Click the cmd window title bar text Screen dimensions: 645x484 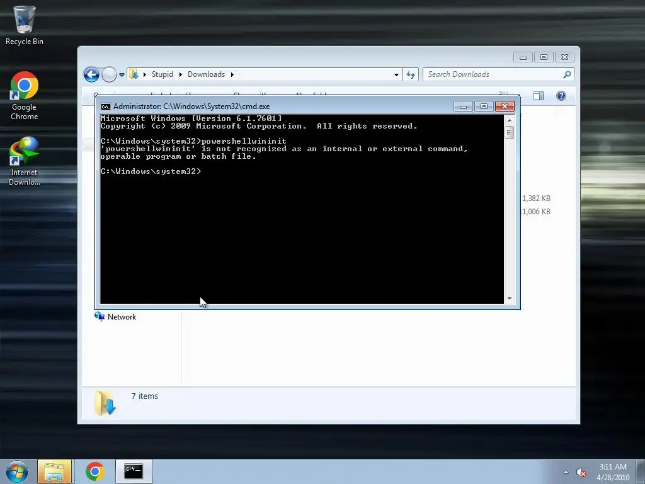[x=191, y=107]
